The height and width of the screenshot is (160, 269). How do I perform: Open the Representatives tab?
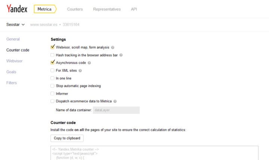(x=107, y=9)
